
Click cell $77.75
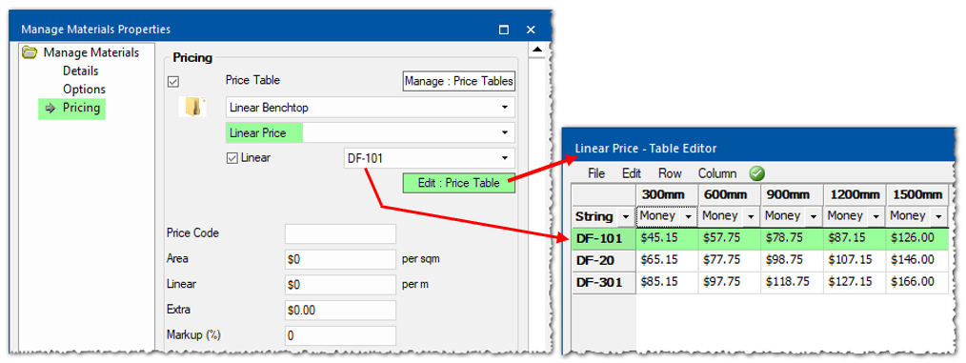(x=730, y=261)
